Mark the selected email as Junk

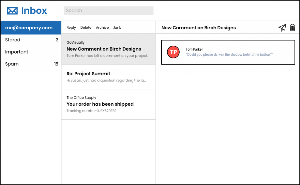coord(117,28)
